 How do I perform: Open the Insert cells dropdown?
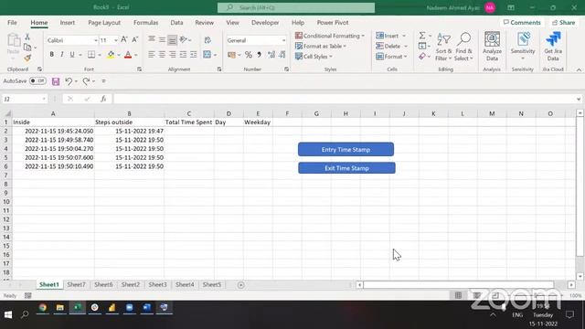pyautogui.click(x=391, y=36)
